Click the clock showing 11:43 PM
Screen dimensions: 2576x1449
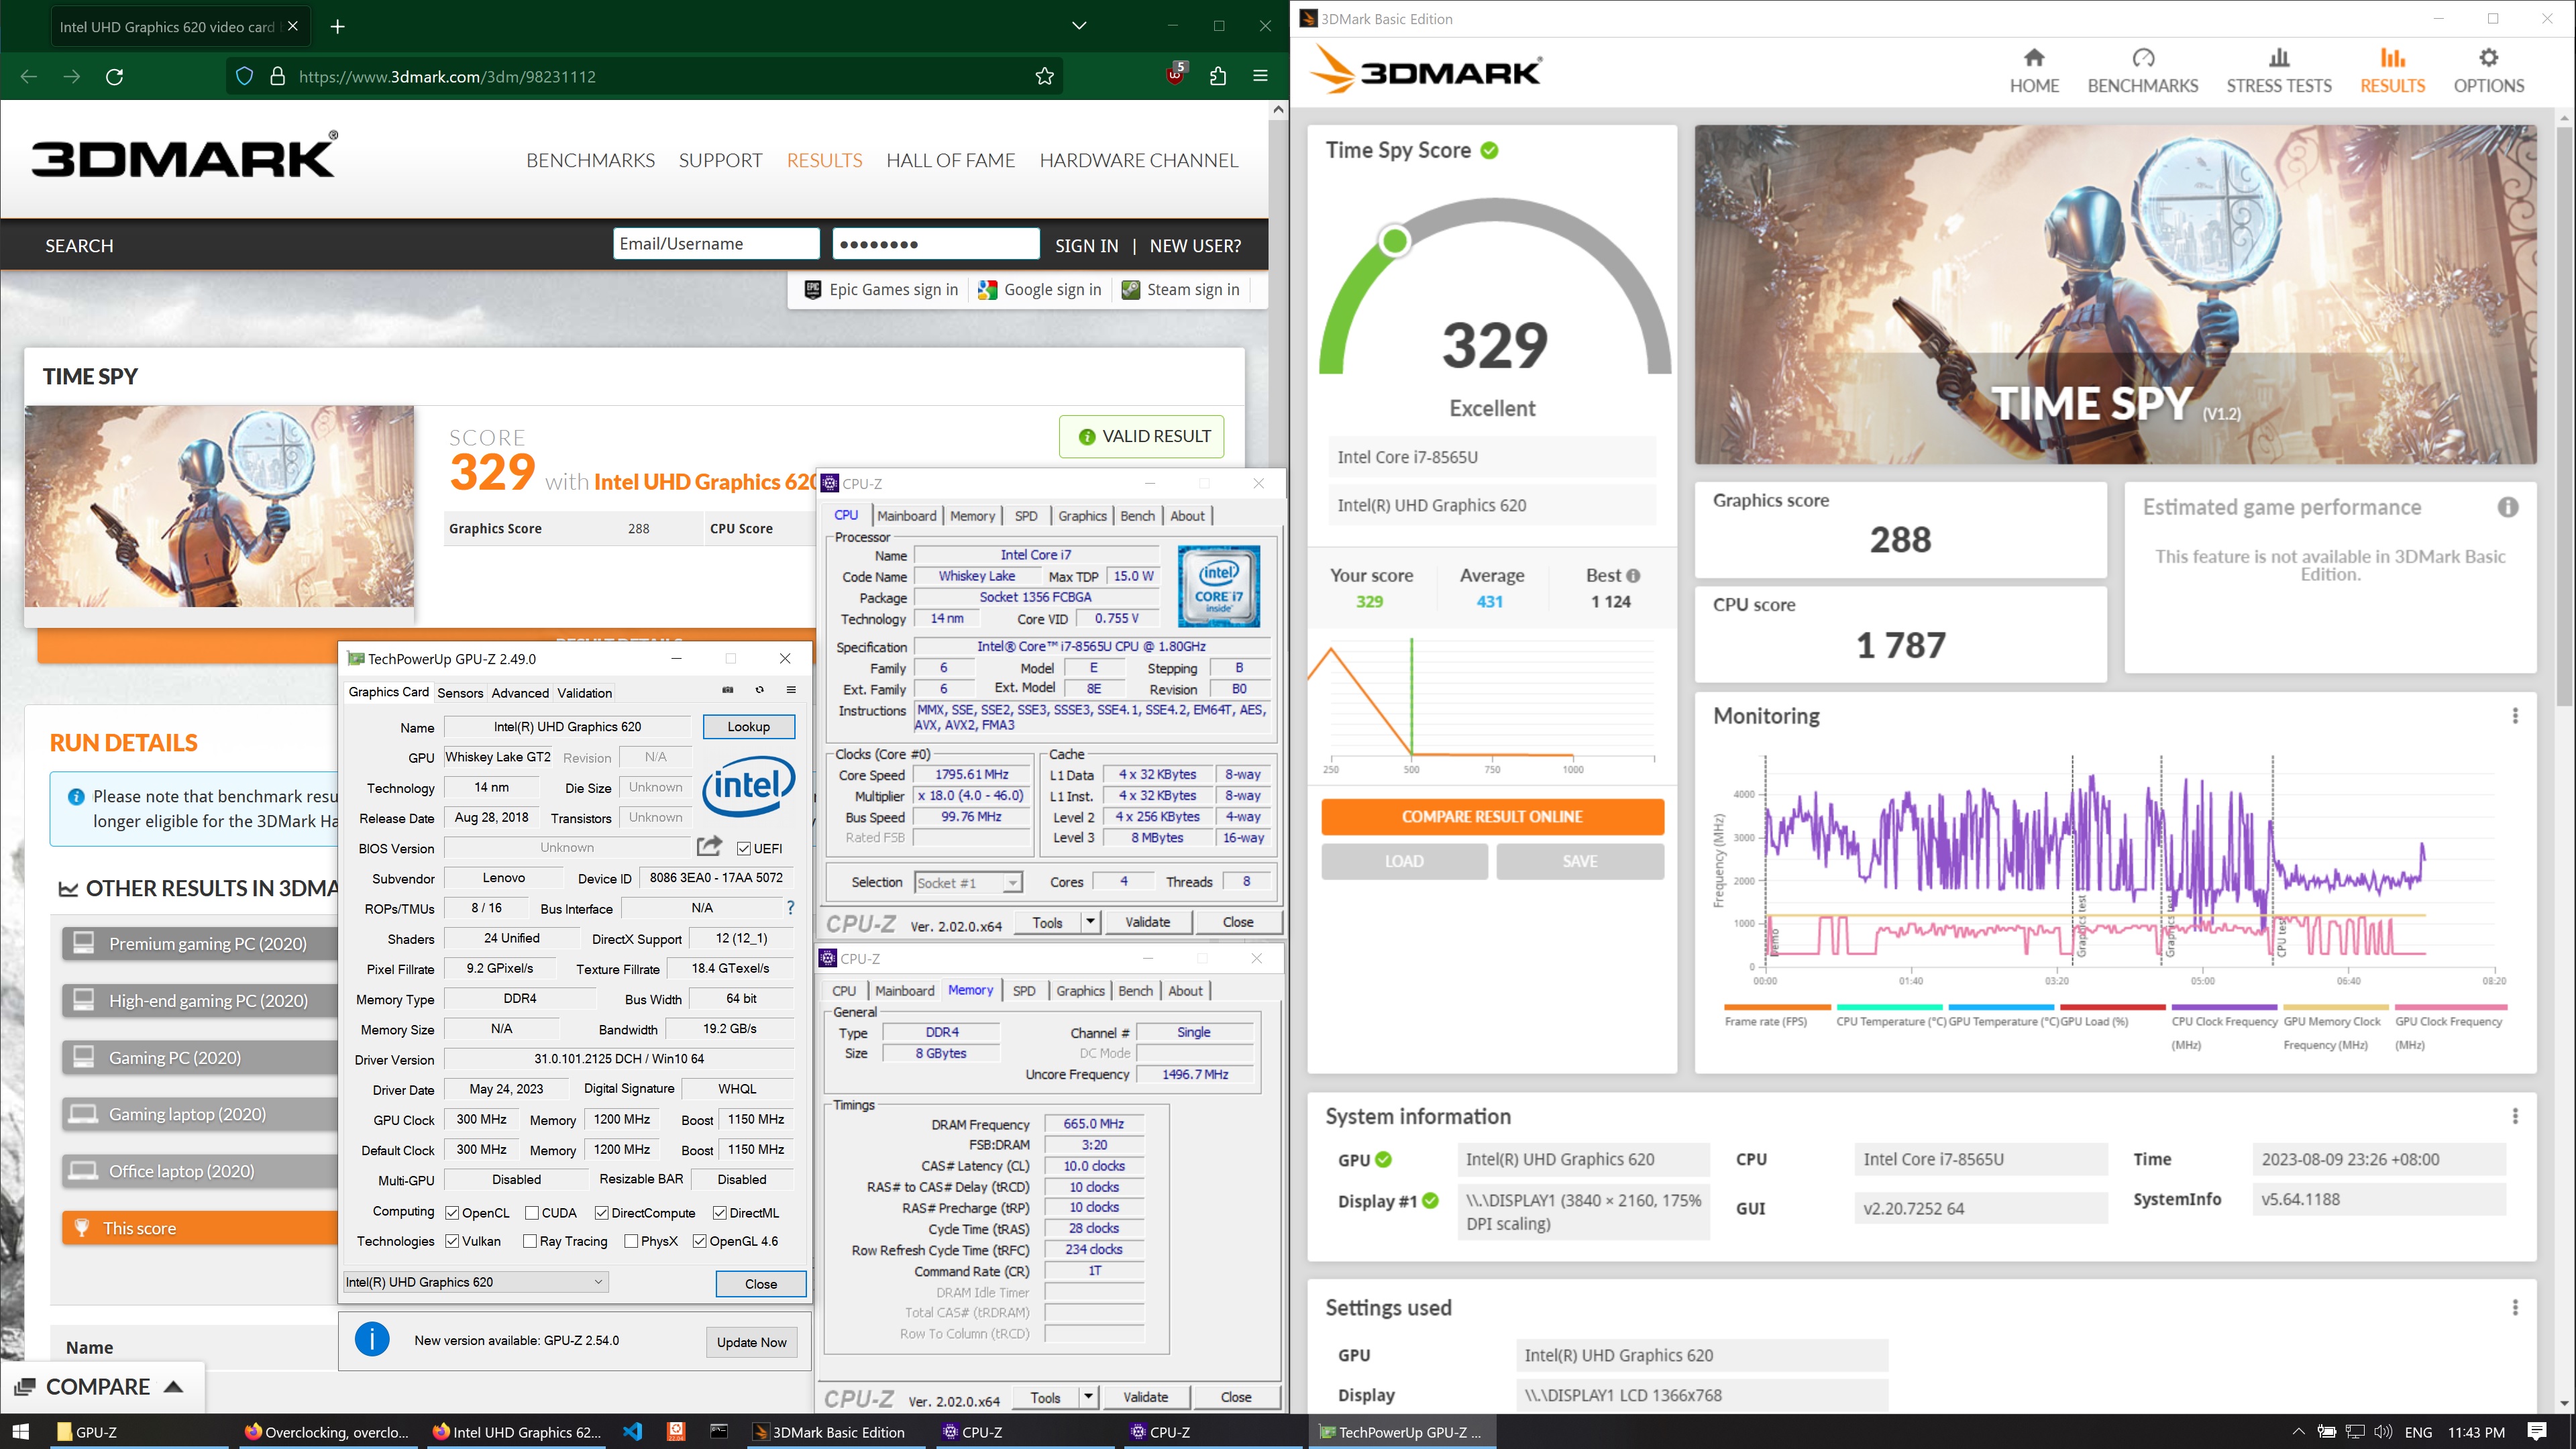click(x=2475, y=1431)
